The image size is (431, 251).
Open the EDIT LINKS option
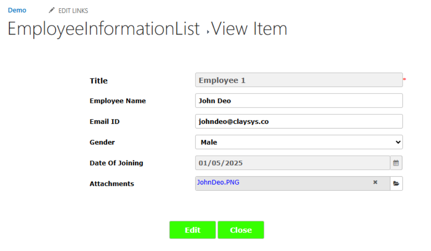click(73, 11)
